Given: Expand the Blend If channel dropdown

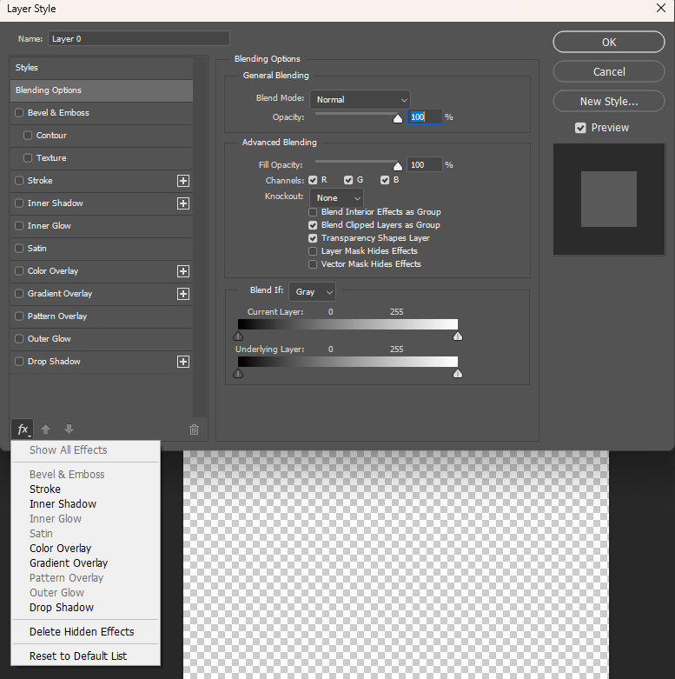Looking at the screenshot, I should [x=312, y=292].
